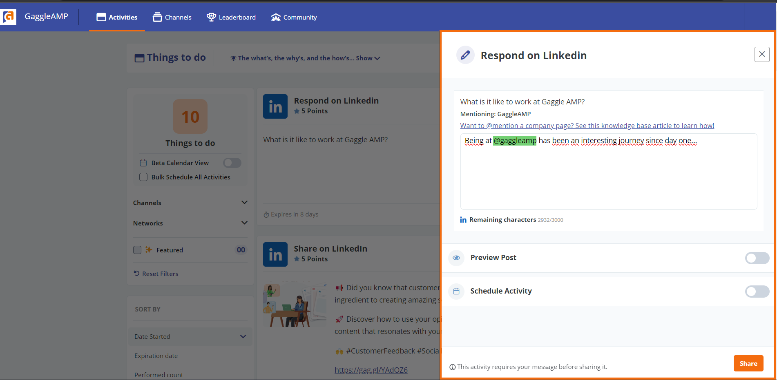This screenshot has height=380, width=777.
Task: Click the pencil icon beside Respond on Linkedin
Action: point(465,55)
